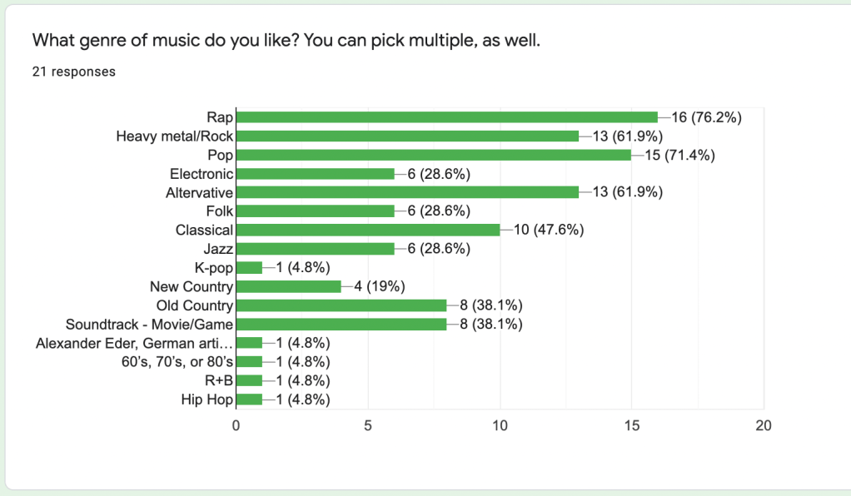
Task: Select the Jazz bar
Action: tap(316, 249)
